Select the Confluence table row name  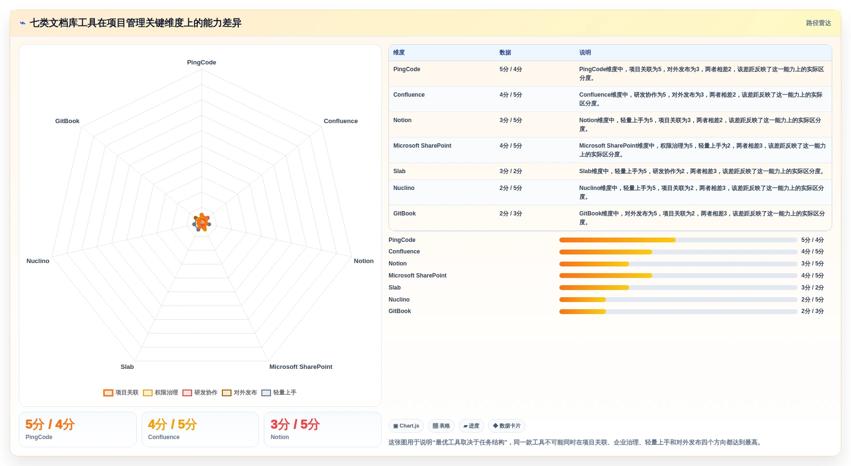[x=409, y=95]
